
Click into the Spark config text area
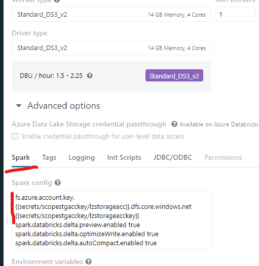112,220
